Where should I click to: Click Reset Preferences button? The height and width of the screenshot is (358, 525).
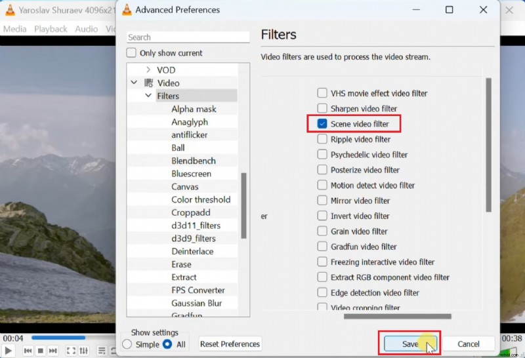point(230,344)
